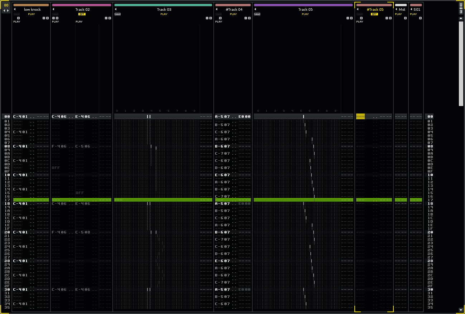
Task: Add an effect column to Mst track
Action: click(405, 18)
